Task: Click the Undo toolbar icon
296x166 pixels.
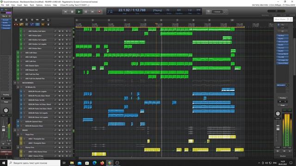Action: point(37,20)
